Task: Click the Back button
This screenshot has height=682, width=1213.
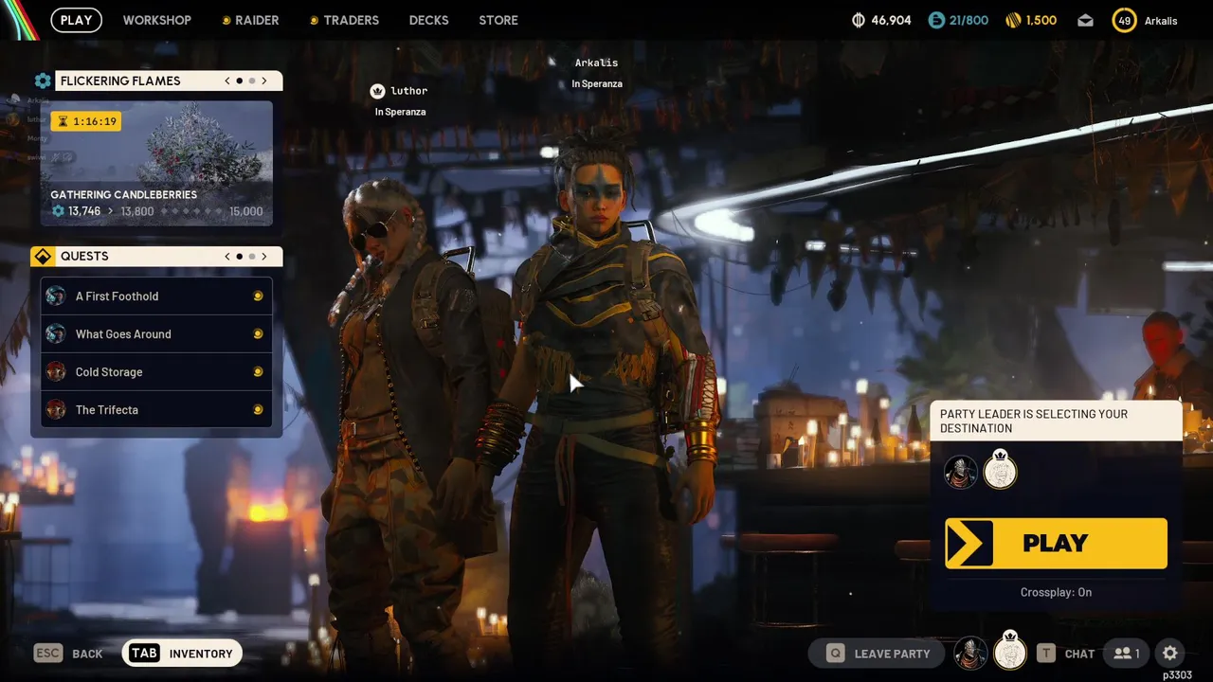Action: coord(68,654)
